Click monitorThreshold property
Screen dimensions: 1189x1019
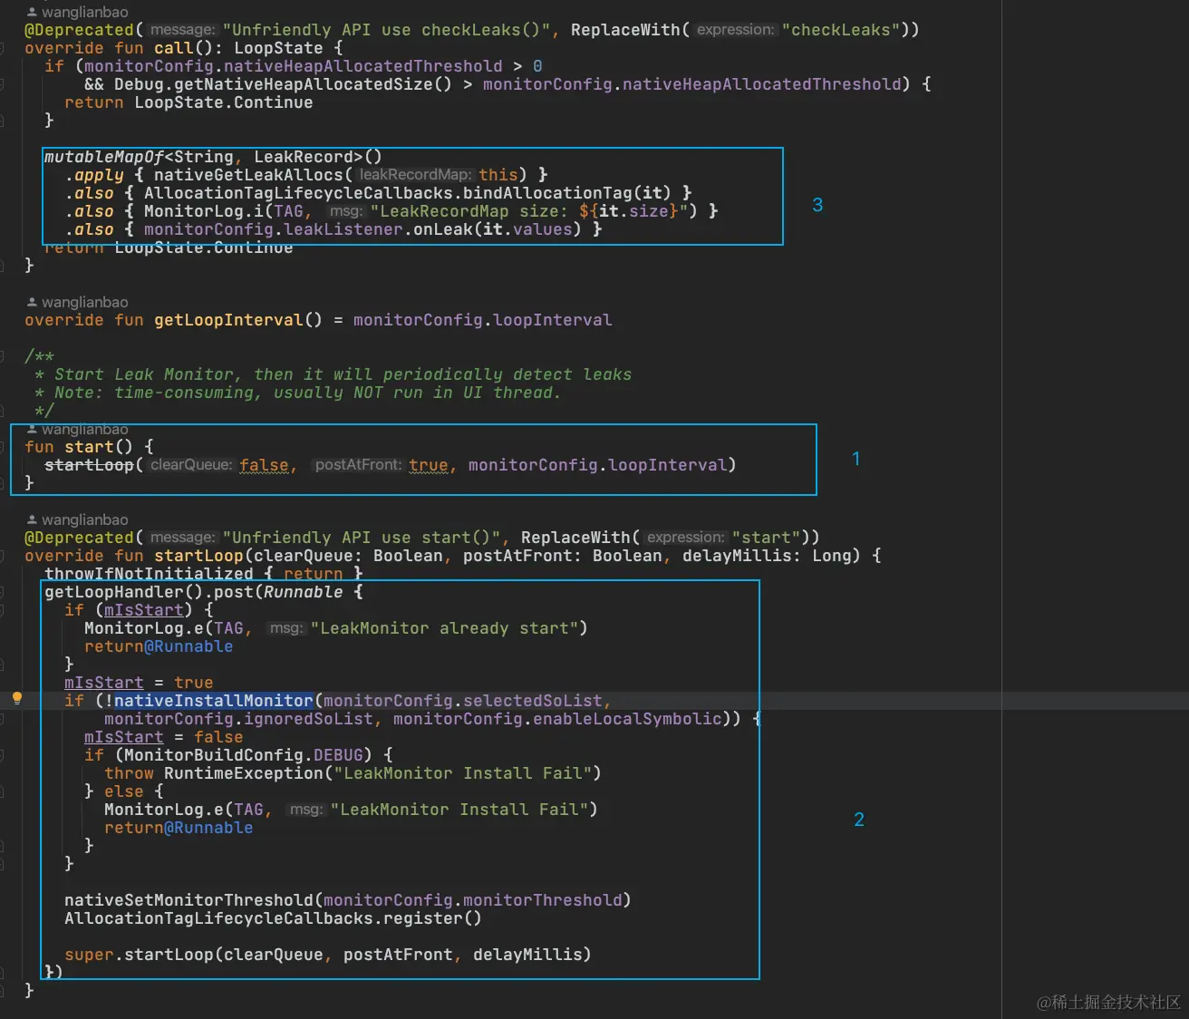pyautogui.click(x=543, y=900)
